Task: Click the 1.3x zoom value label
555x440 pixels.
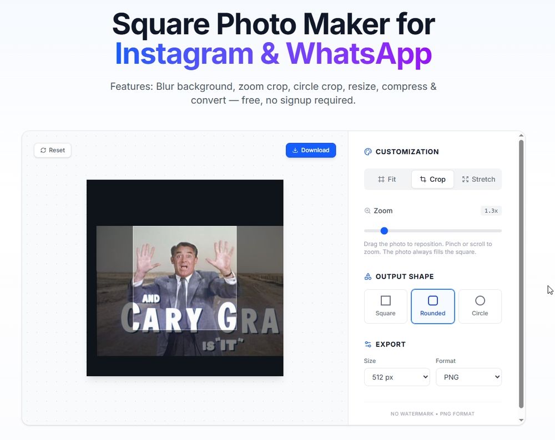Action: coord(491,211)
